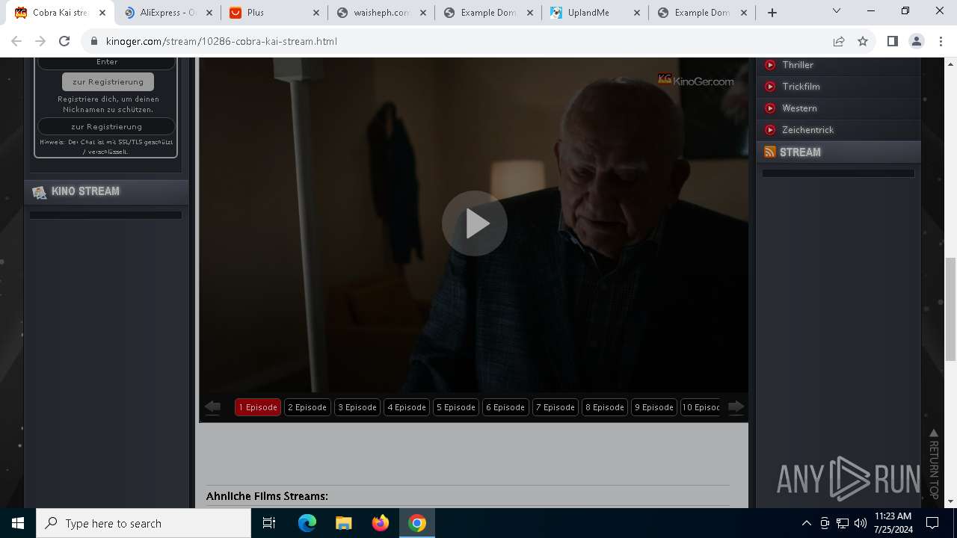Open Zeichentrick genre link
The height and width of the screenshot is (538, 957).
pos(807,130)
